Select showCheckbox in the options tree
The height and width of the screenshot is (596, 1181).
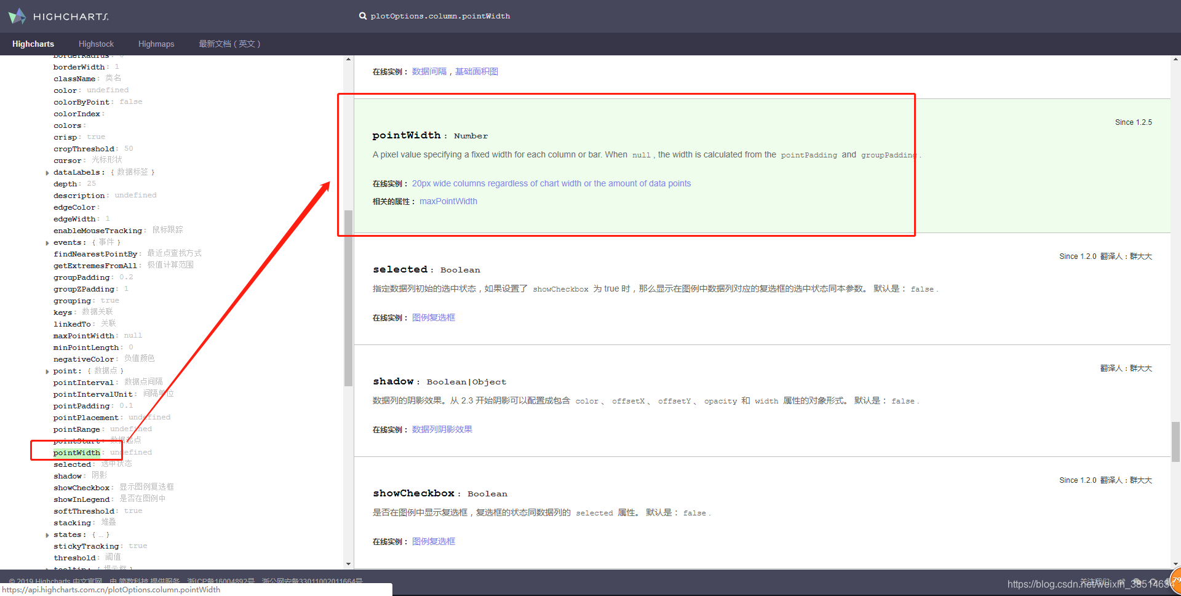(81, 488)
